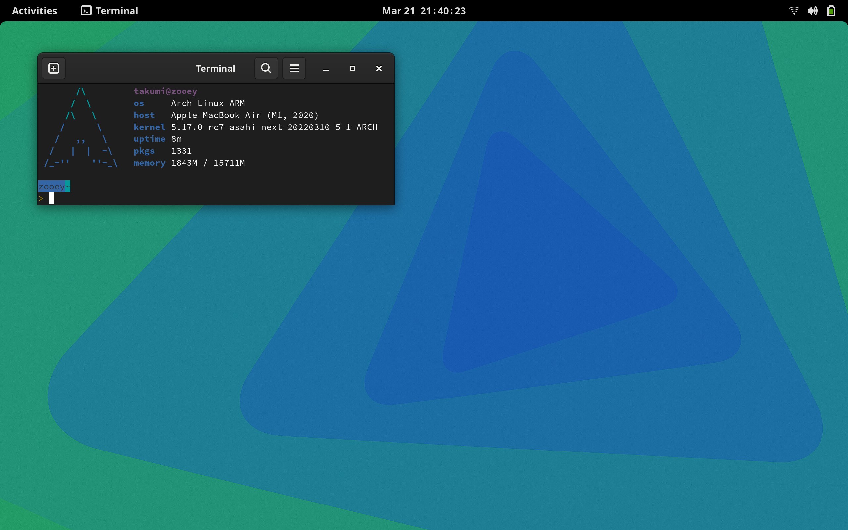
Task: Click the 'host' label
Action: click(x=144, y=115)
